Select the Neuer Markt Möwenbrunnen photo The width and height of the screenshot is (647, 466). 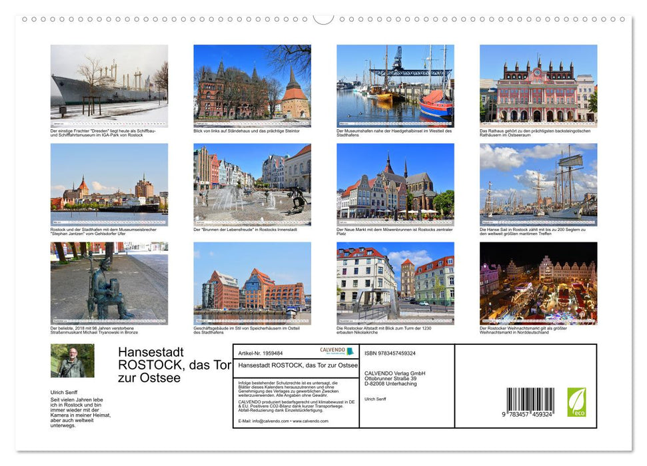(395, 184)
